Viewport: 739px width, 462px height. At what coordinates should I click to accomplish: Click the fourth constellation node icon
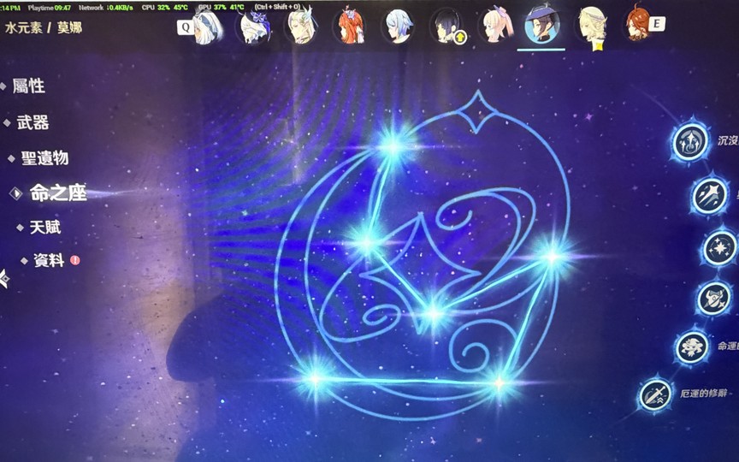(714, 299)
